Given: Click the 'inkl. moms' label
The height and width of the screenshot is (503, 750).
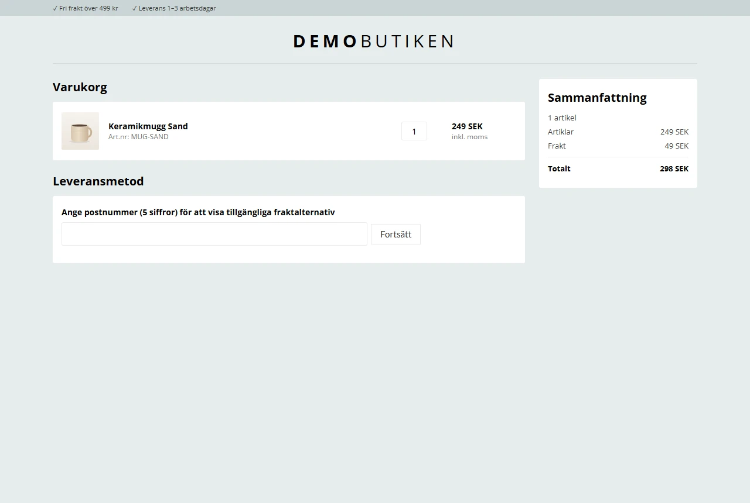Looking at the screenshot, I should point(469,137).
